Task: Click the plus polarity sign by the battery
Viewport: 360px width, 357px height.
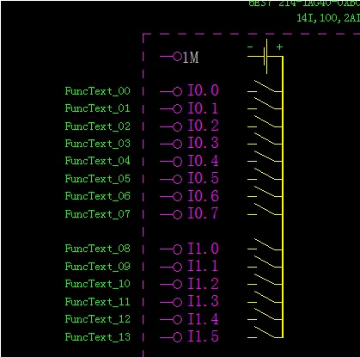Action: [279, 46]
